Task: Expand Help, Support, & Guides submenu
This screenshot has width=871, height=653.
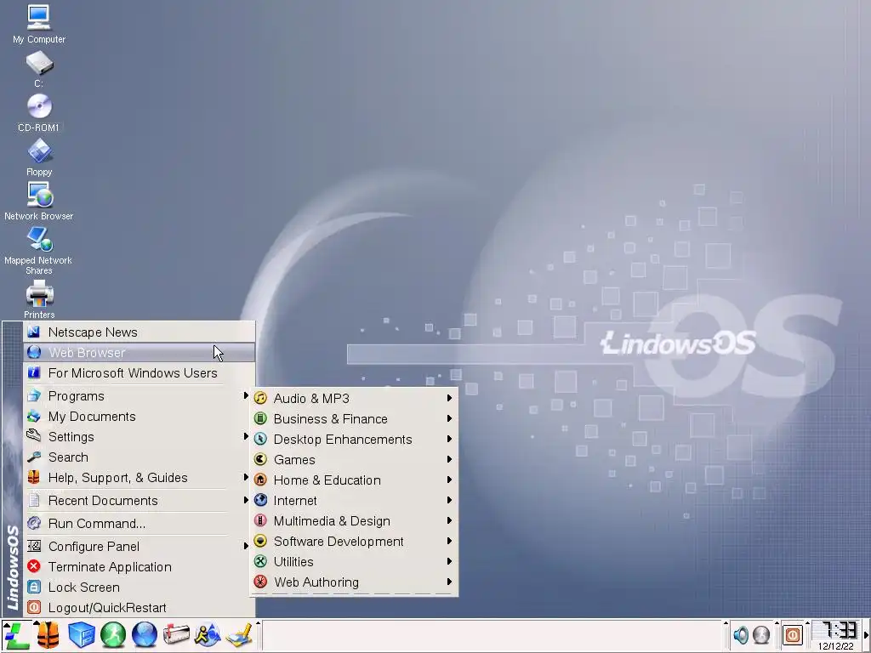Action: tap(139, 478)
